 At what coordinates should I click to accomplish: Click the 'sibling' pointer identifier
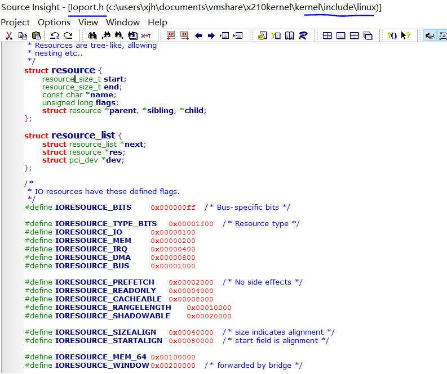(x=160, y=111)
